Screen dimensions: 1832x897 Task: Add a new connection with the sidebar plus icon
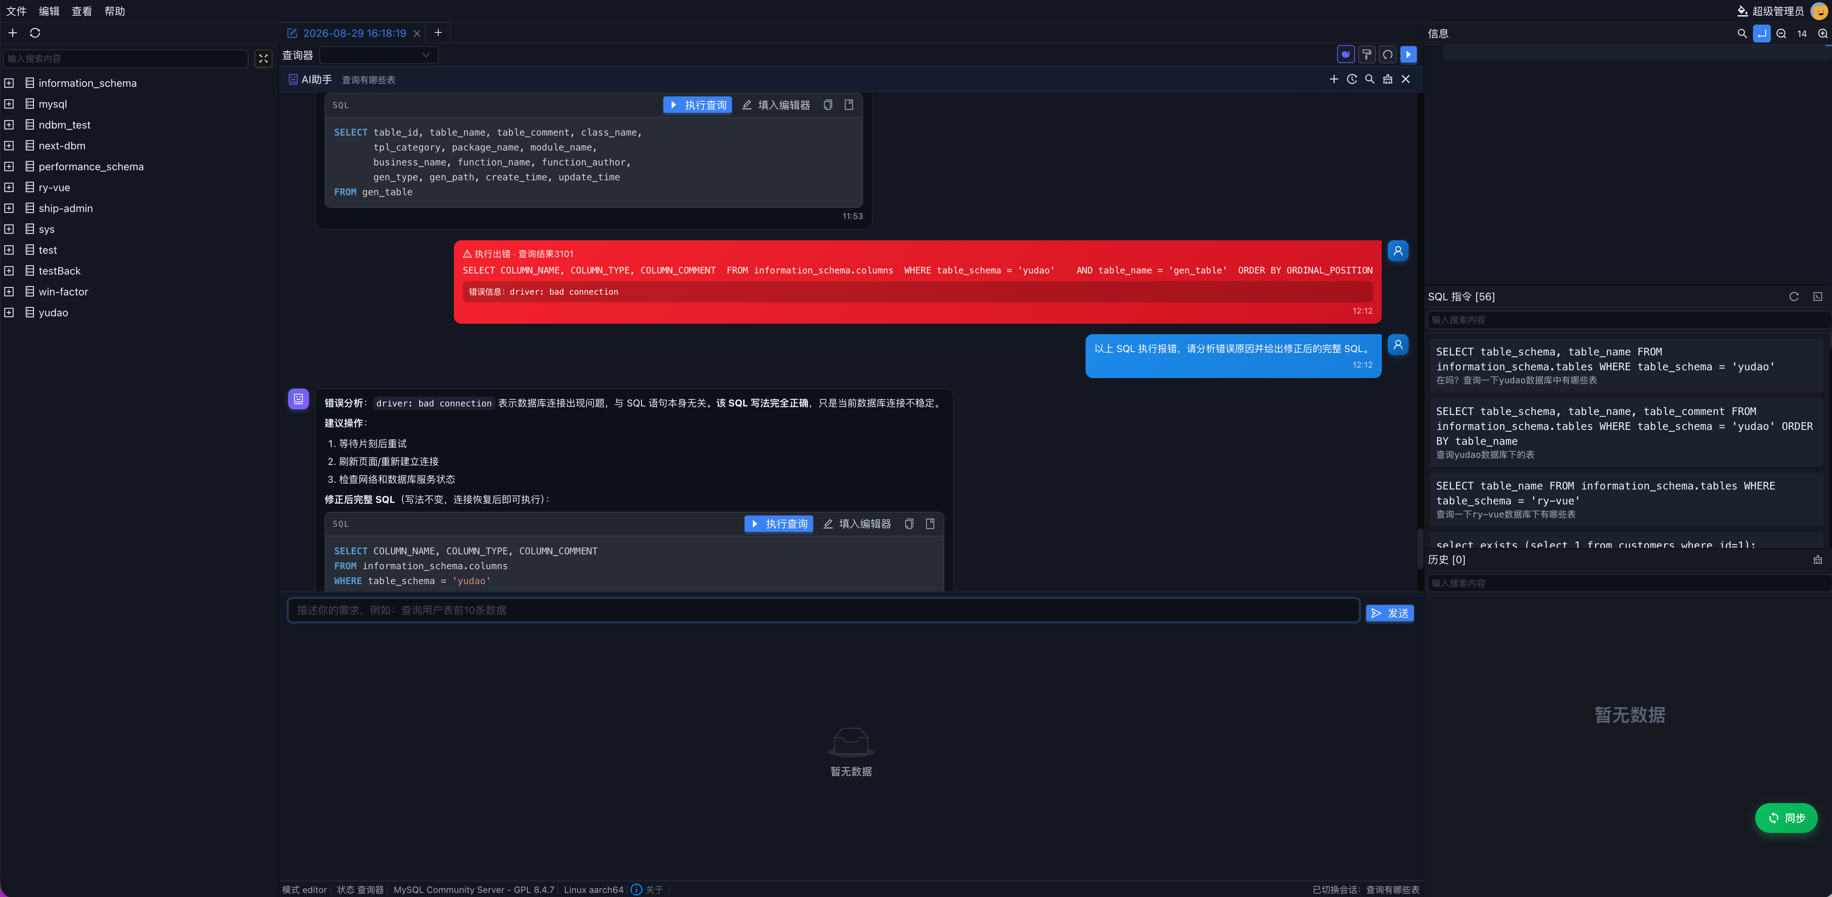pyautogui.click(x=13, y=33)
